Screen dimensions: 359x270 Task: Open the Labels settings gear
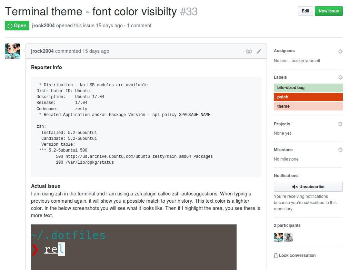pos(340,77)
